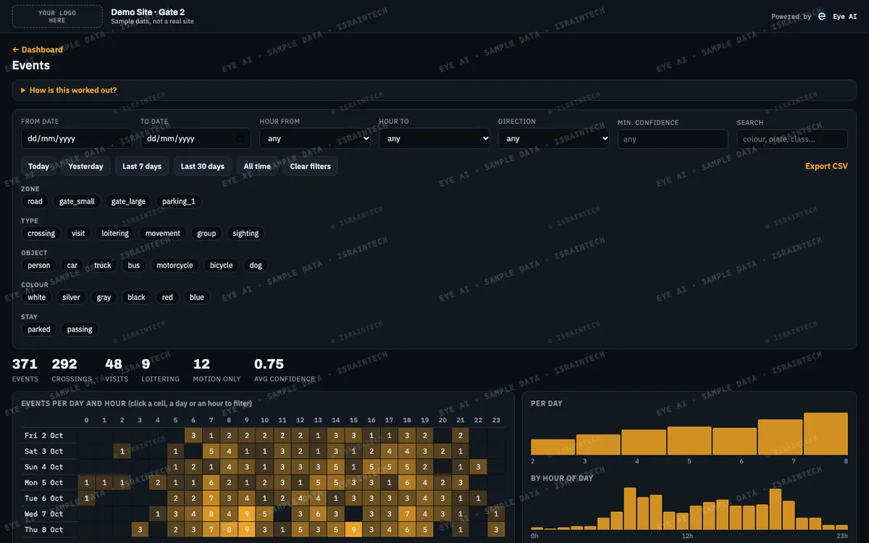
Task: Toggle the 'loitering' type chip
Action: coord(115,233)
